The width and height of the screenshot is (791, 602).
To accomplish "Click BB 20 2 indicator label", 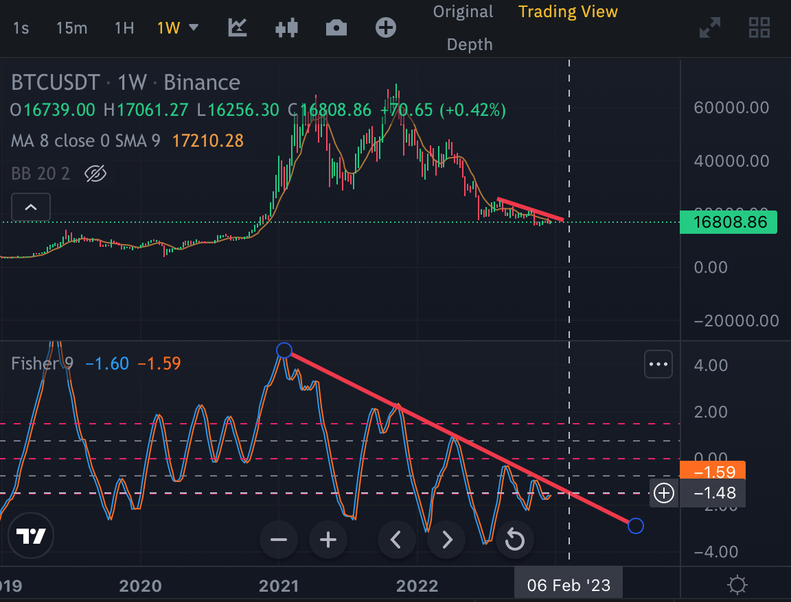I will point(41,173).
